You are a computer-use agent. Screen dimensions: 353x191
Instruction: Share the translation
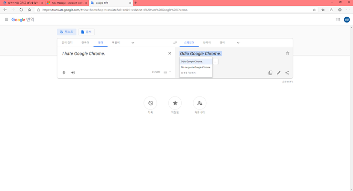pyautogui.click(x=287, y=73)
